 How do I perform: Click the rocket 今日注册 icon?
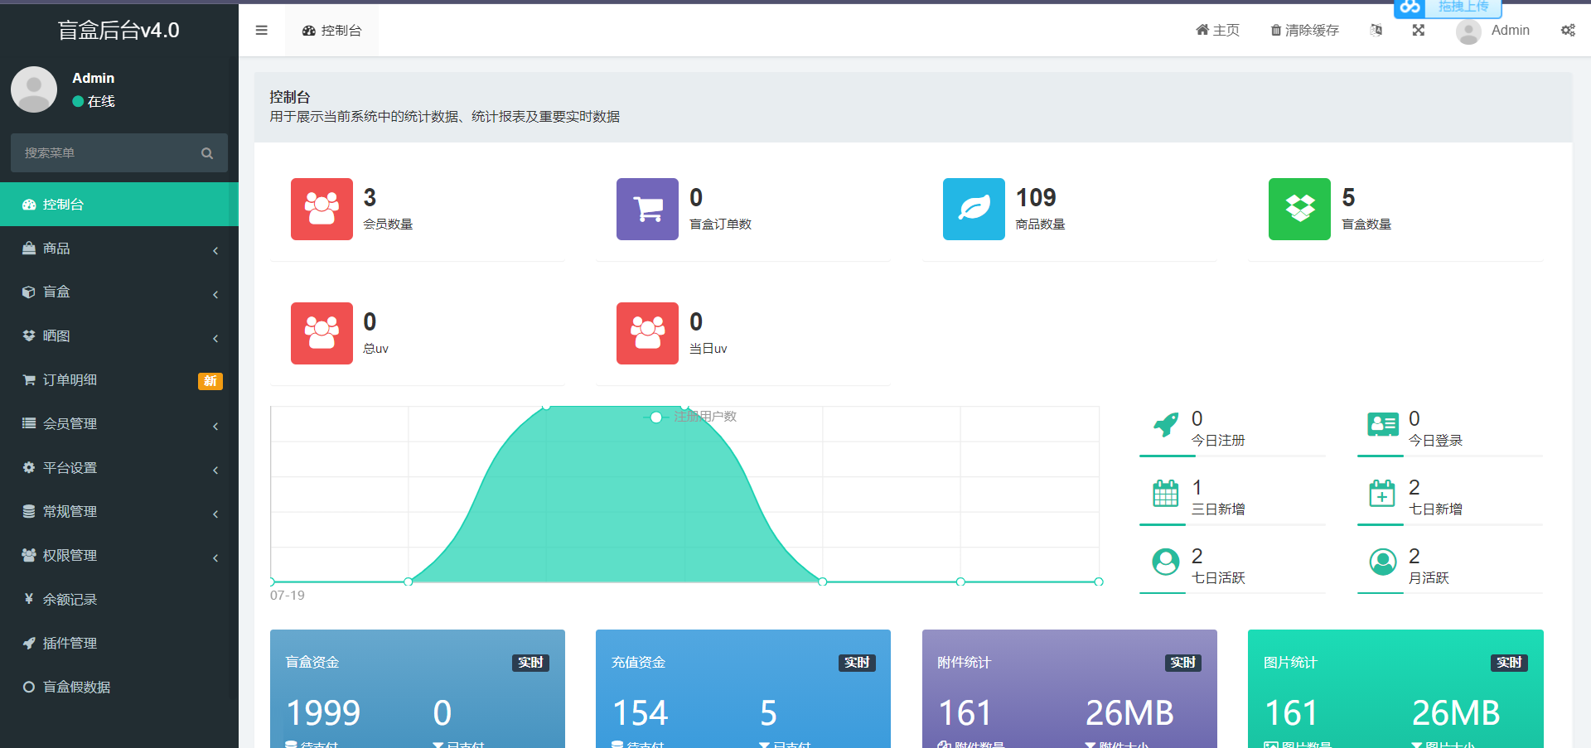pos(1166,425)
